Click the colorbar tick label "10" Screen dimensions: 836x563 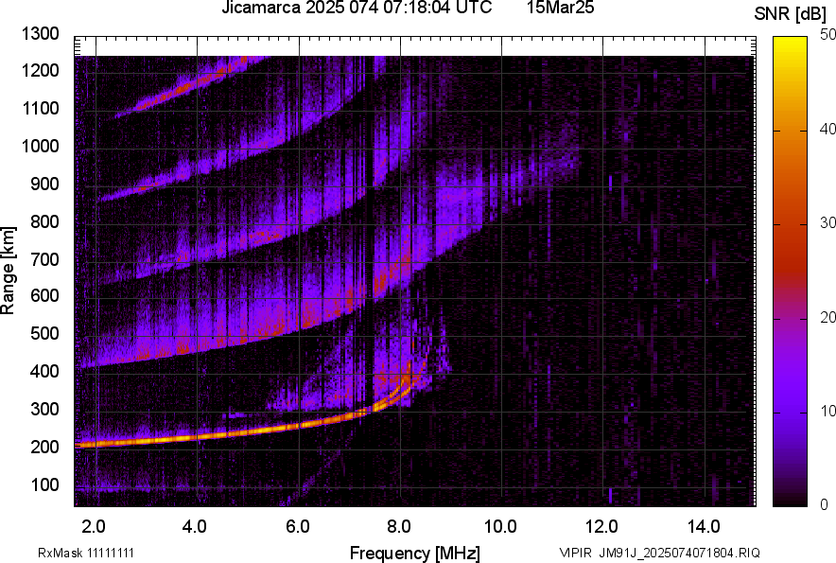tap(827, 411)
